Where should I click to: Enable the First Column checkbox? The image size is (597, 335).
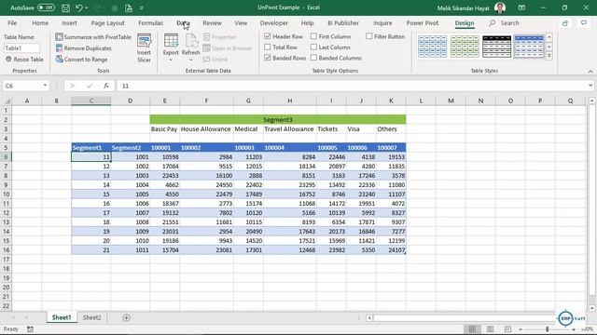point(313,36)
